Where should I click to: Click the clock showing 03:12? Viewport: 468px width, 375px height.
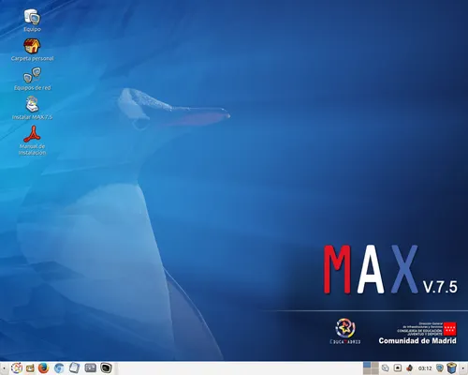tap(425, 368)
